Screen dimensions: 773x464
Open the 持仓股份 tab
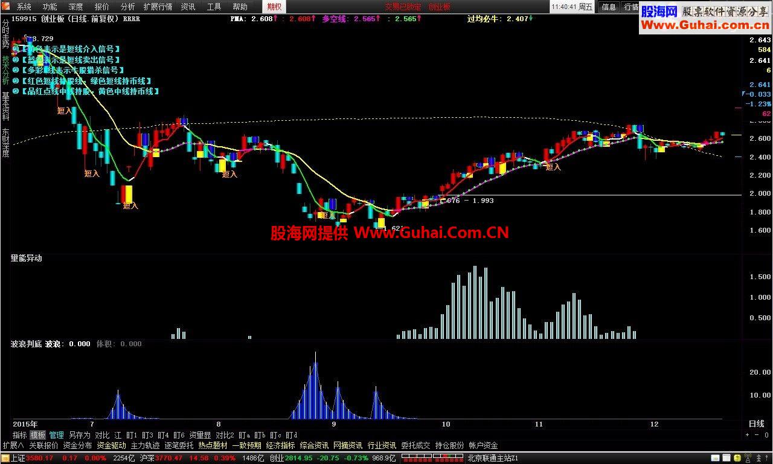449,446
